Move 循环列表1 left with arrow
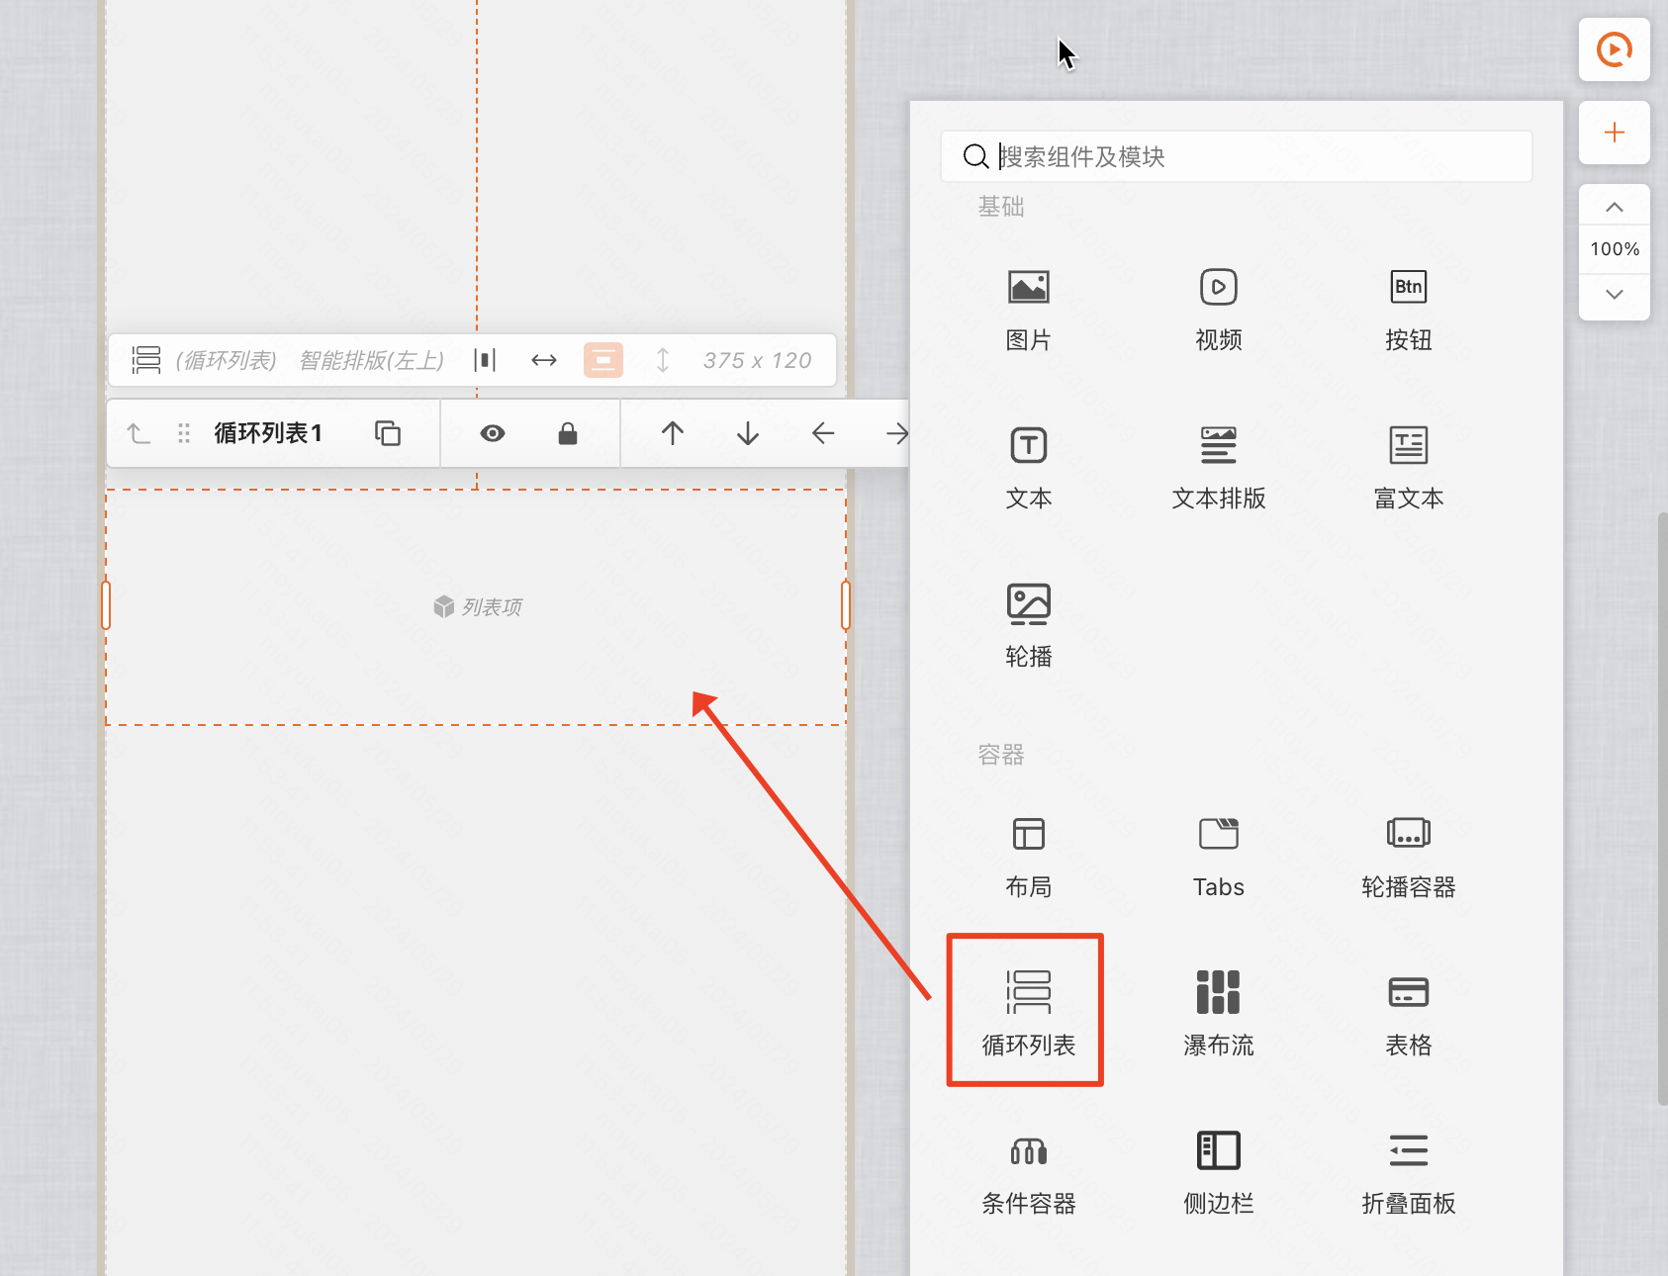Image resolution: width=1668 pixels, height=1276 pixels. [x=822, y=433]
